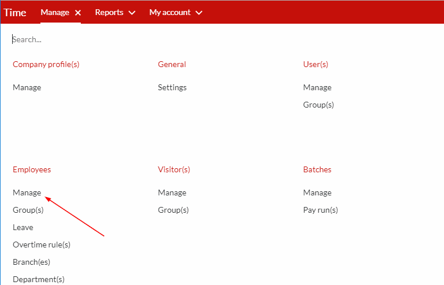
Task: Open Manage under Visitor(s)
Action: point(172,193)
